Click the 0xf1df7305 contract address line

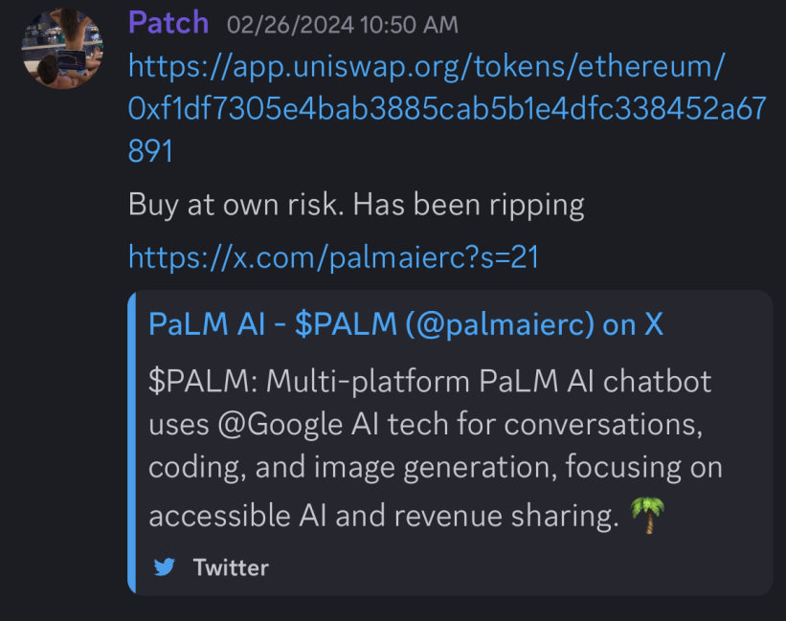pyautogui.click(x=447, y=108)
